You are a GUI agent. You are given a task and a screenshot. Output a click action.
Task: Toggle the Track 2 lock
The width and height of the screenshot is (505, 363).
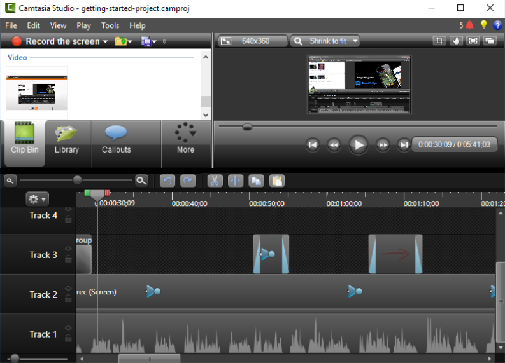pos(68,298)
